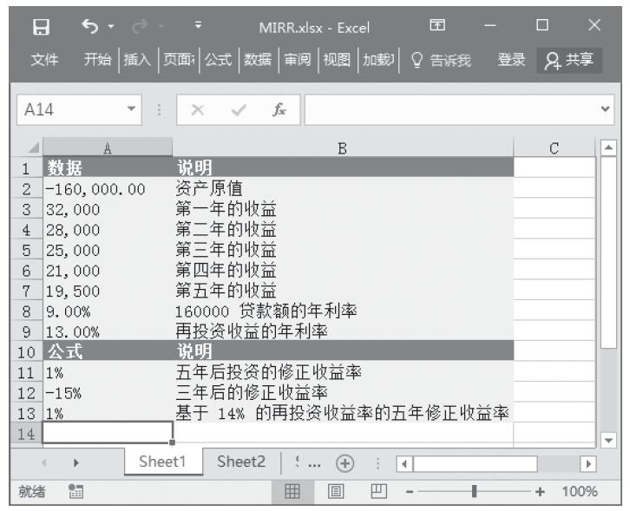The height and width of the screenshot is (511, 630).
Task: Click the Insert Function fx icon
Action: pyautogui.click(x=279, y=111)
